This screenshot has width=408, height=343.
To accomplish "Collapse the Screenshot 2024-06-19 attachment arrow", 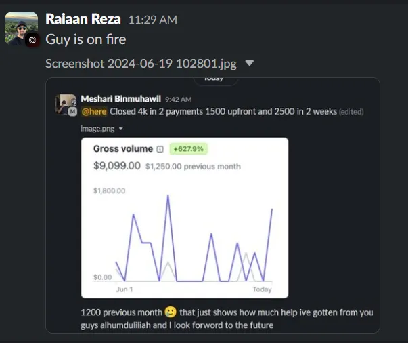I will (249, 63).
